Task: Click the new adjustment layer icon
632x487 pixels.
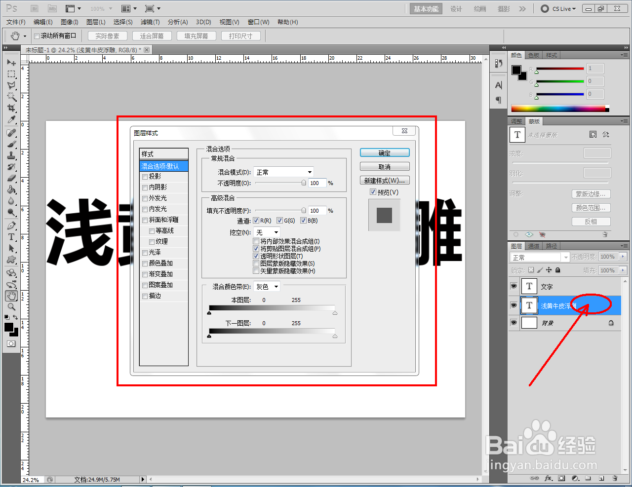Action: 575,478
